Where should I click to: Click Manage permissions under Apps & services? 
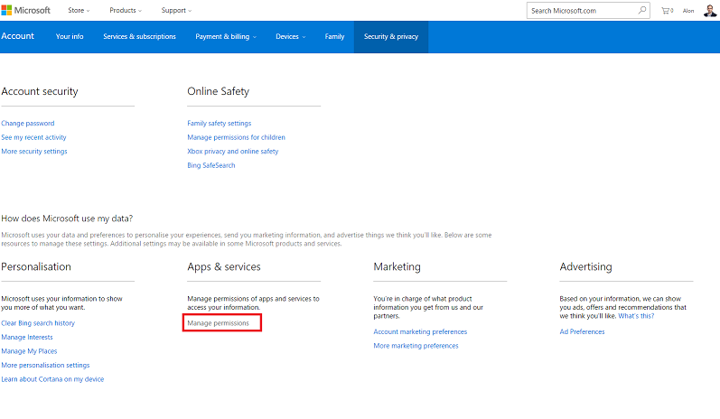(218, 323)
